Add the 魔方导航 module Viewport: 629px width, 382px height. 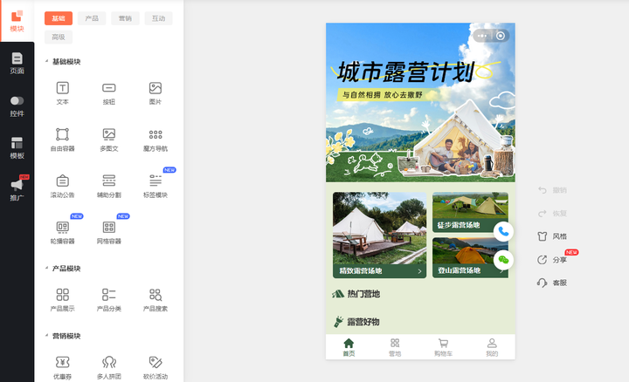click(156, 140)
